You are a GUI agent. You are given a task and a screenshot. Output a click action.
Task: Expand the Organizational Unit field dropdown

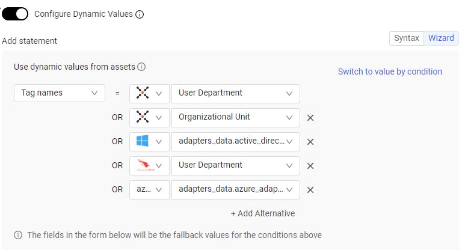(x=235, y=117)
